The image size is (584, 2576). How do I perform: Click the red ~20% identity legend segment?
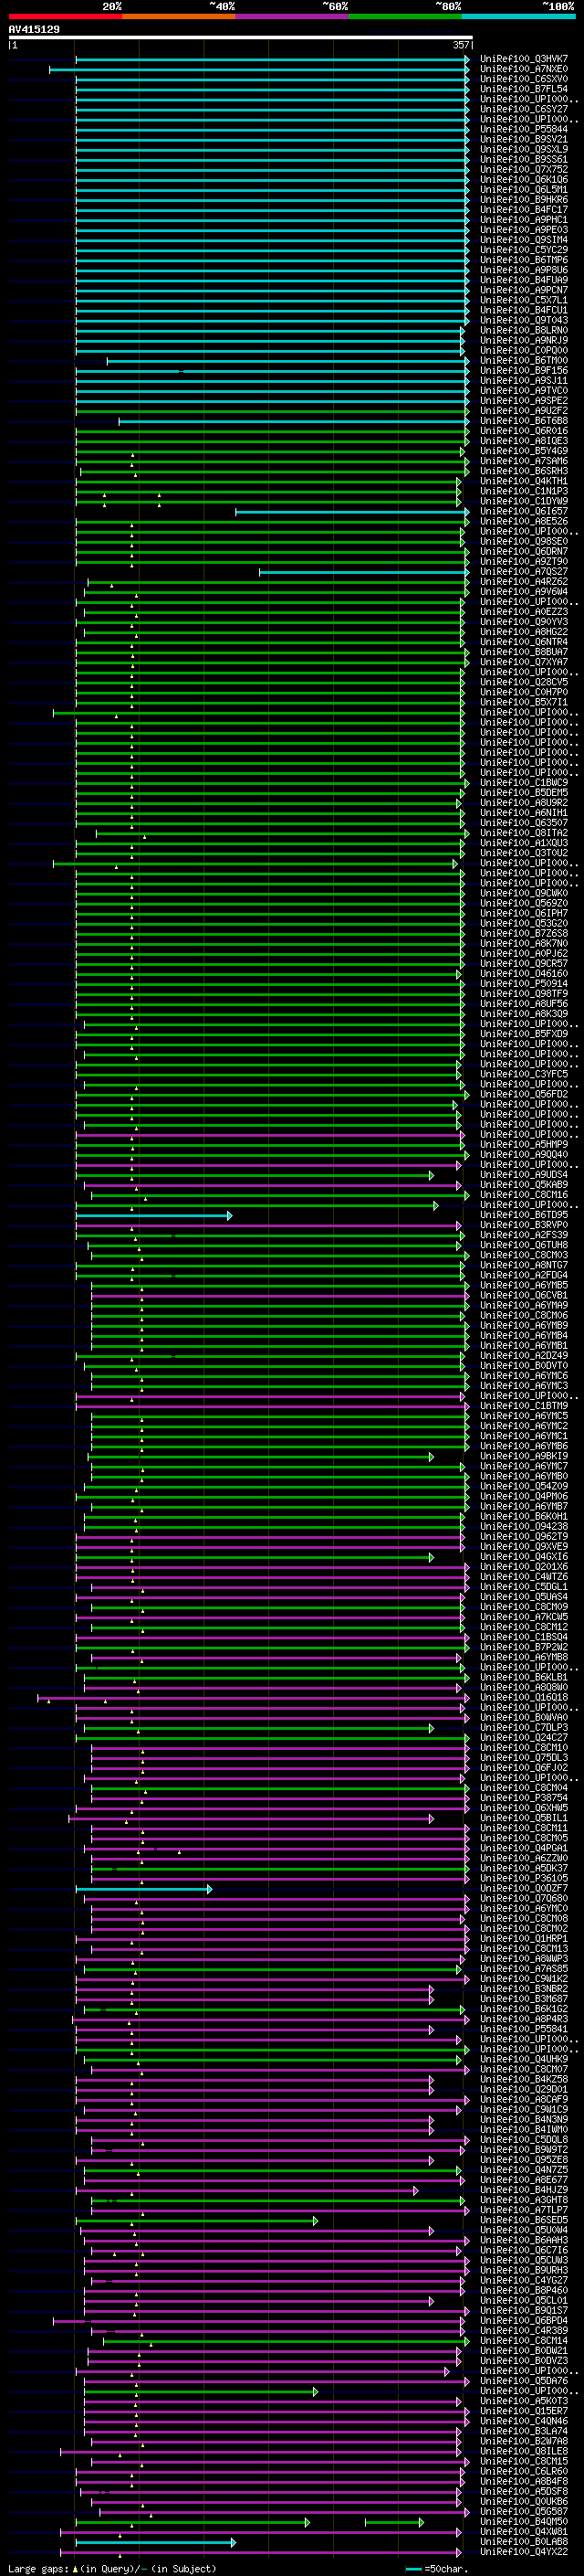point(65,16)
